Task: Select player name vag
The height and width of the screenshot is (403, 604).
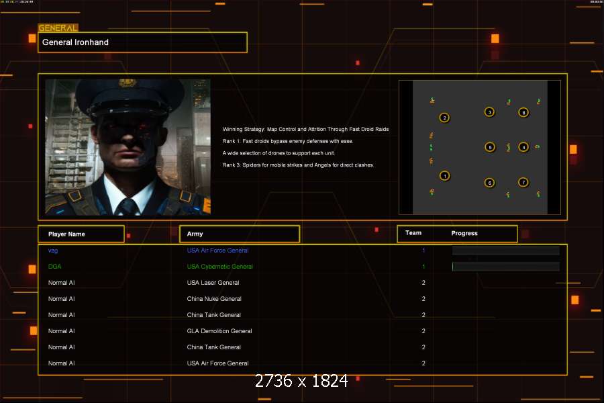Action: tap(53, 251)
